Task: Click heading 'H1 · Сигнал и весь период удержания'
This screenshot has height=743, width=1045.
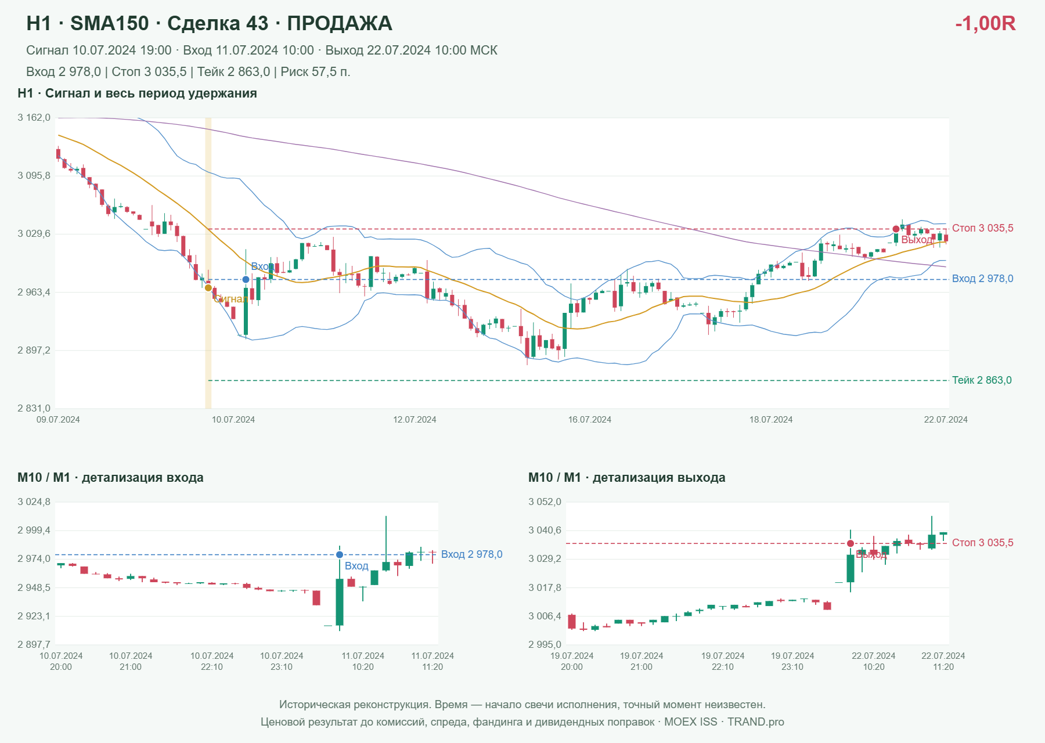Action: point(137,93)
